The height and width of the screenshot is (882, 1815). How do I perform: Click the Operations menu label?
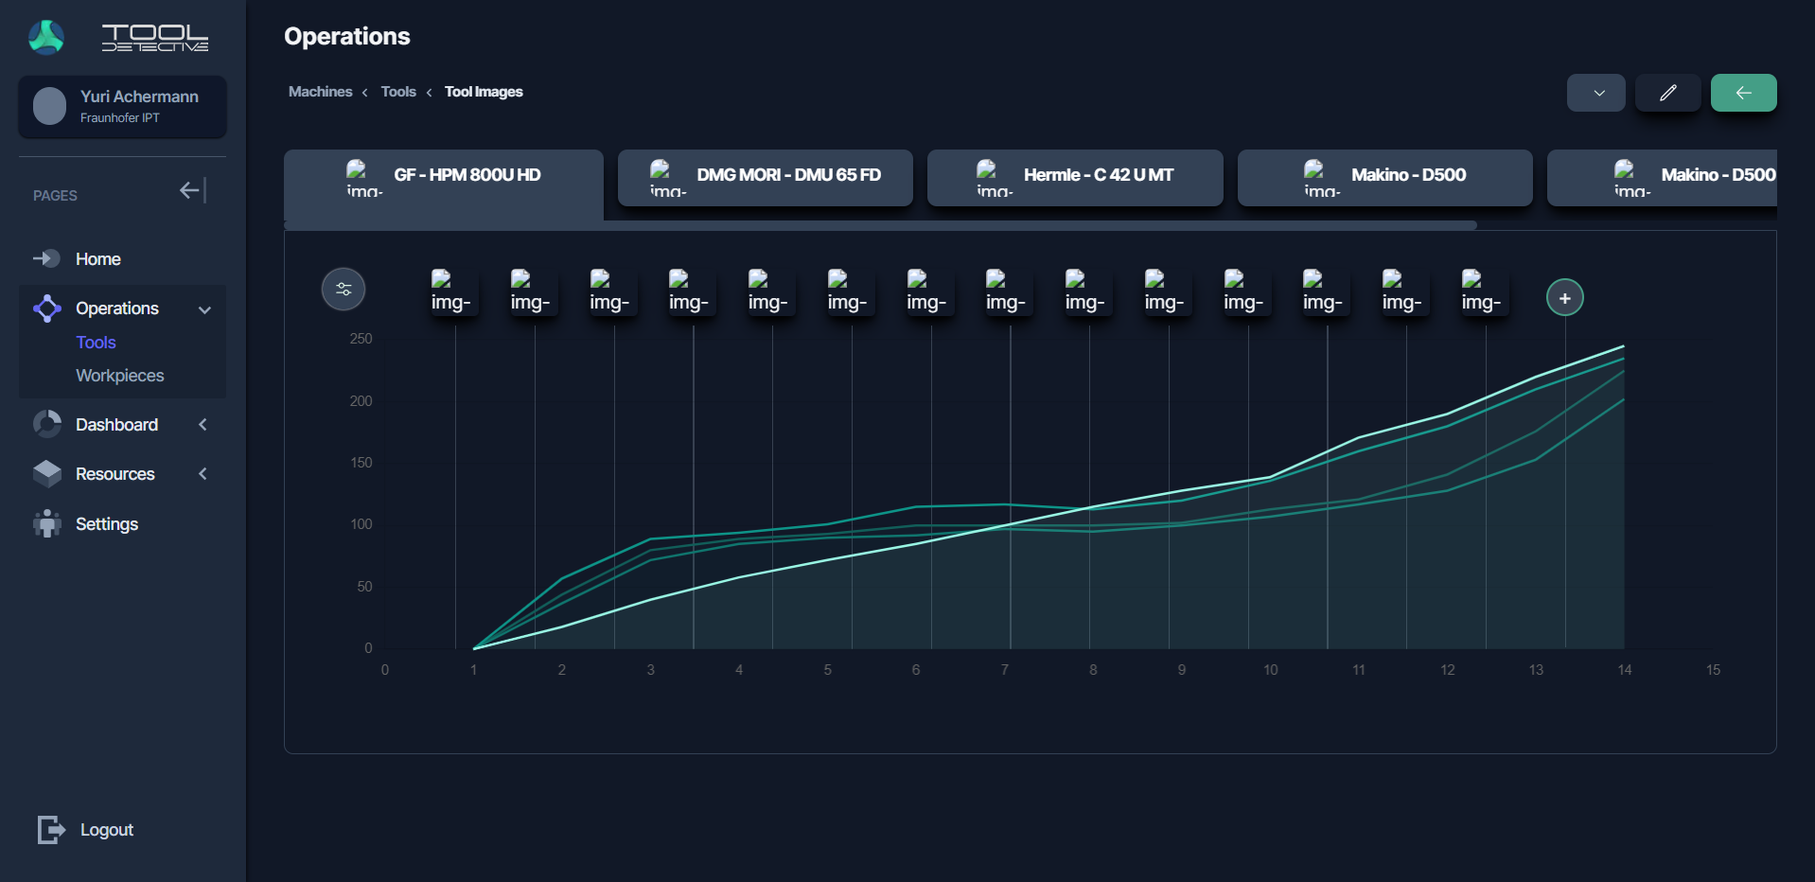point(117,309)
